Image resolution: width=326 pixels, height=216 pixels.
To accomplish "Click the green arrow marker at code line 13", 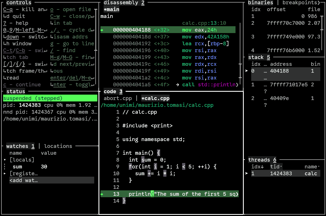I will (x=102, y=194).
